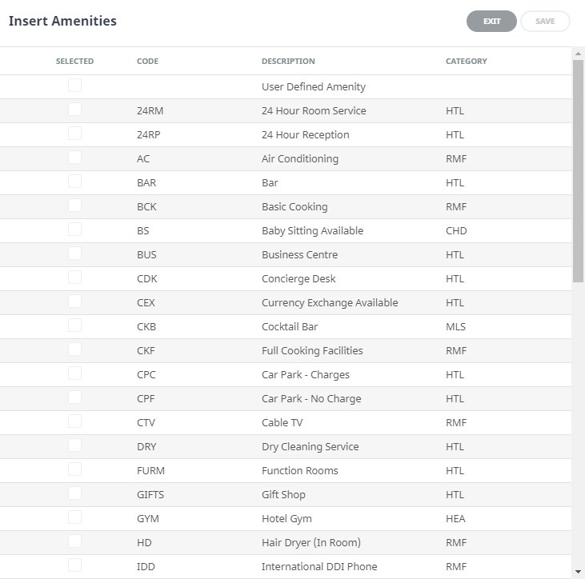Check the Bar amenity checkbox
The image size is (585, 579).
point(74,182)
